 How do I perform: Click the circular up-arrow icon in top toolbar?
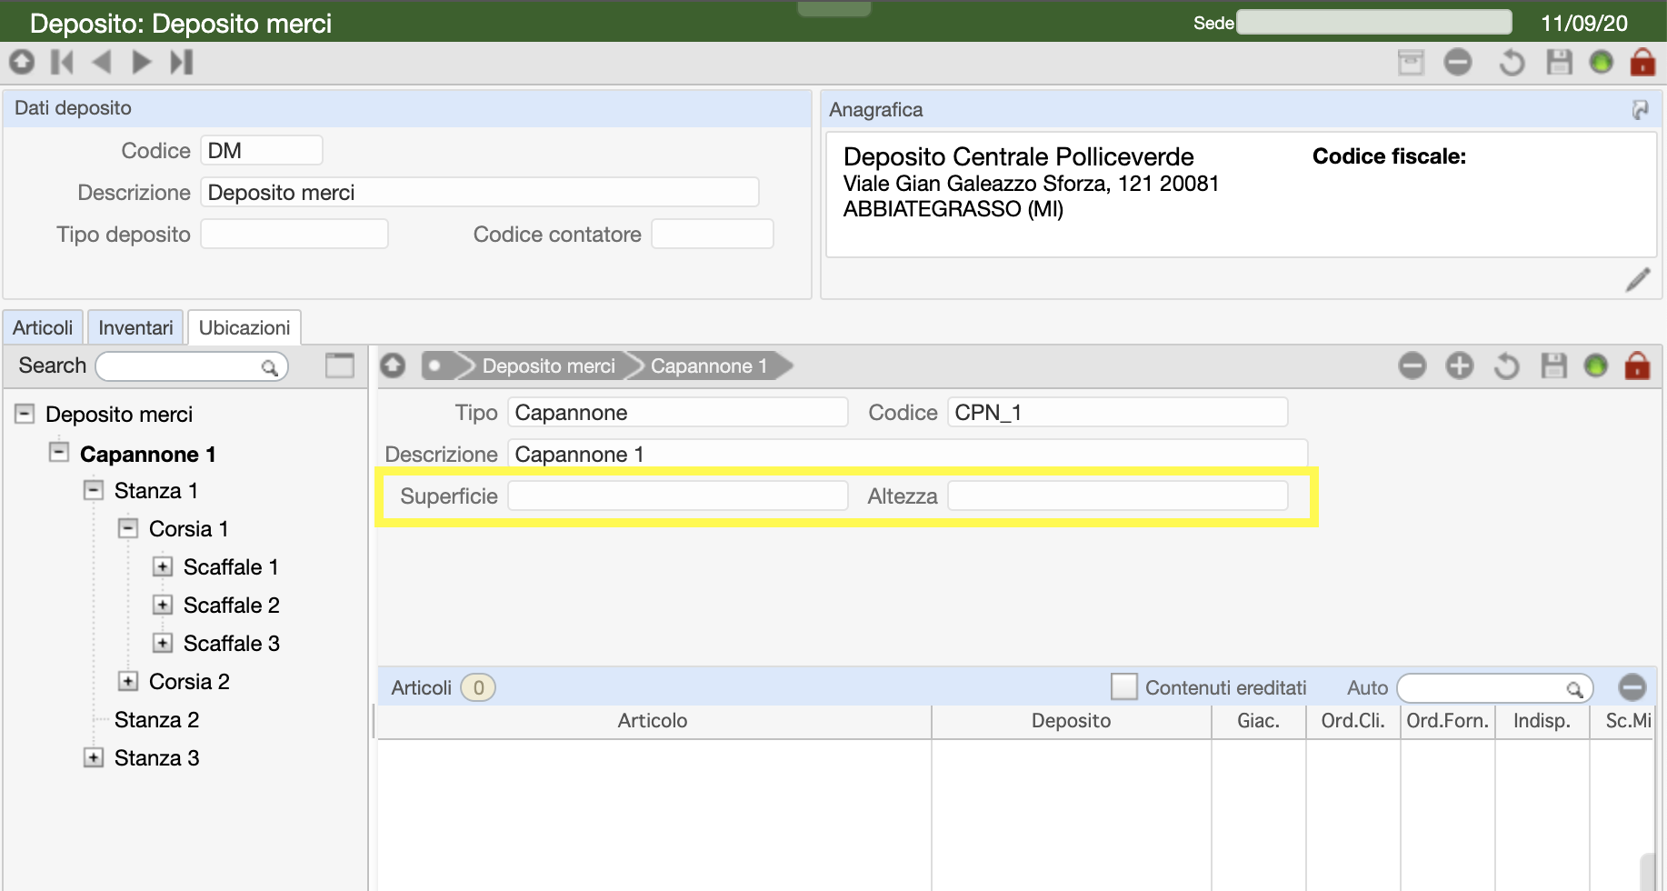tap(22, 62)
